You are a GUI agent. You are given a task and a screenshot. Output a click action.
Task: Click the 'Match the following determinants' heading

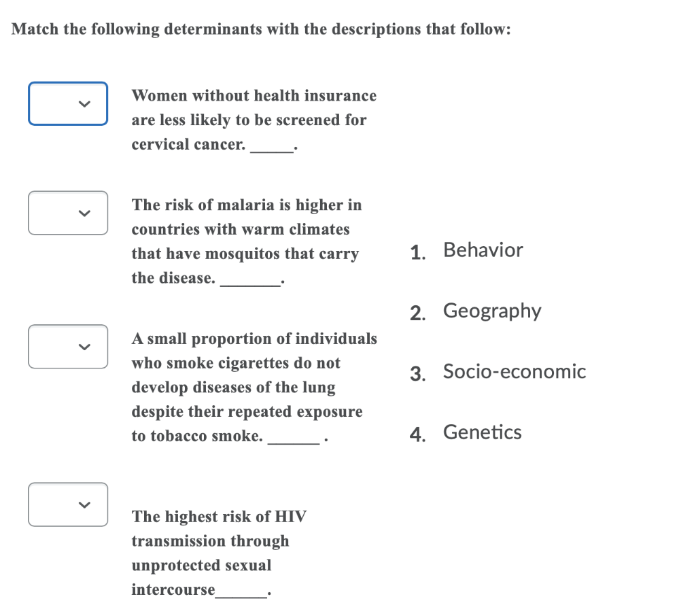pos(261,29)
